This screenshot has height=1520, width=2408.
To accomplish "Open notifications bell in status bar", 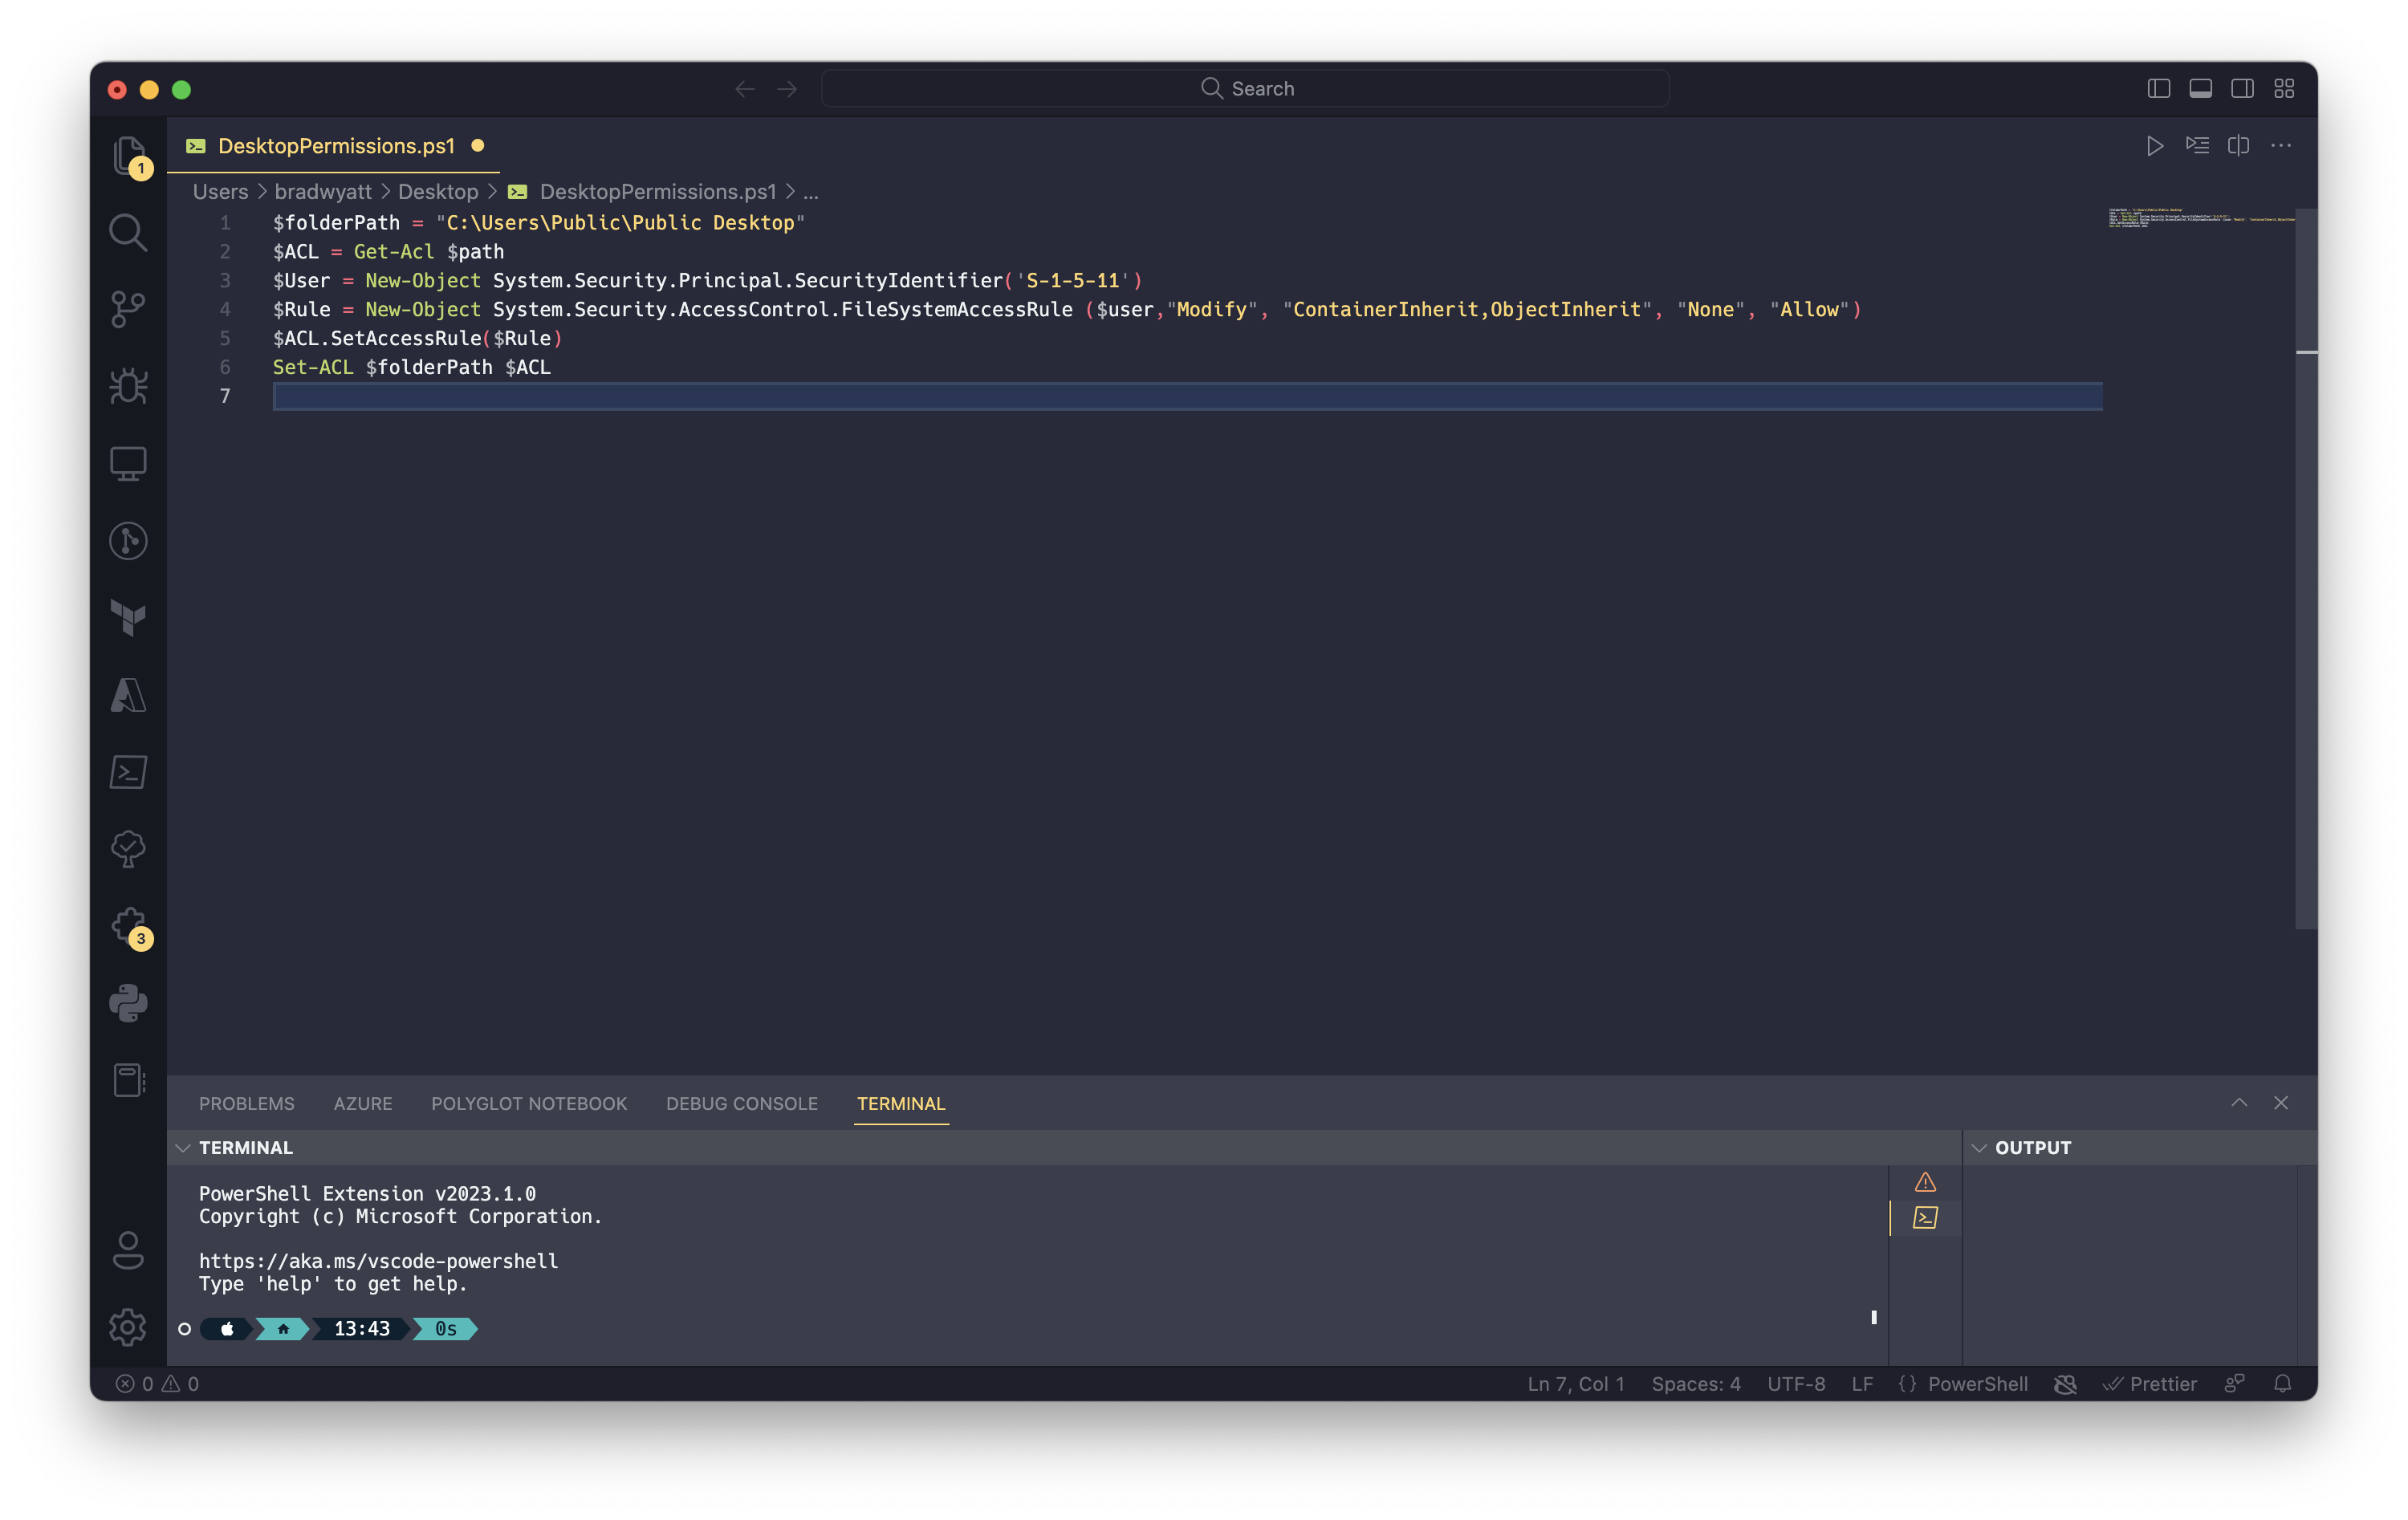I will 2283,1384.
